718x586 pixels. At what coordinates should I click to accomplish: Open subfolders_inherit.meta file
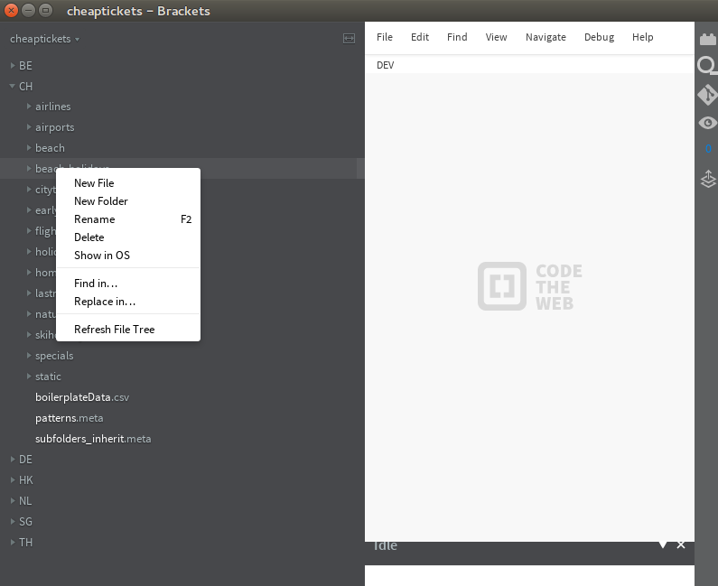point(93,439)
